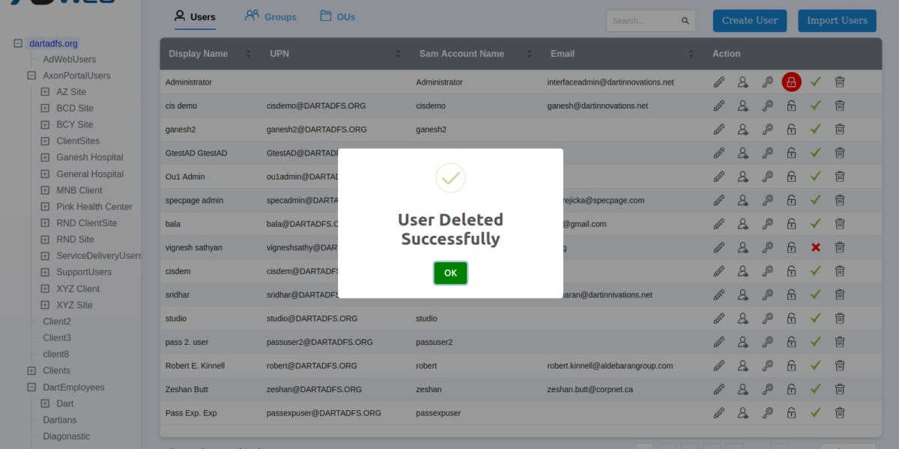The image size is (899, 449).
Task: Click the trash icon to delete ganesh2
Action: (x=840, y=129)
